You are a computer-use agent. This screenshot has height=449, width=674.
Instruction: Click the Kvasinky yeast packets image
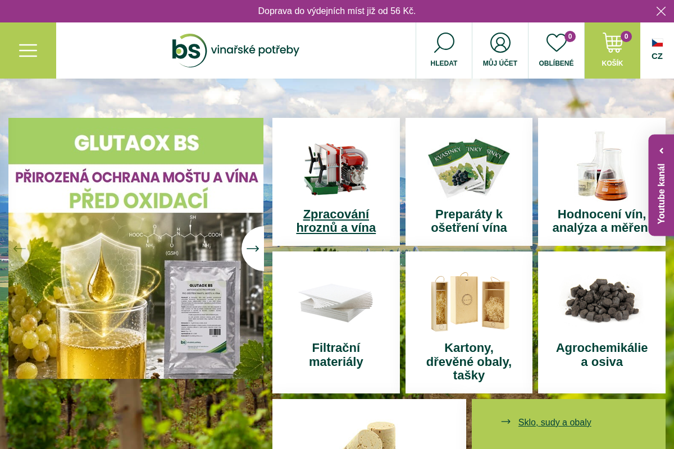pyautogui.click(x=469, y=167)
